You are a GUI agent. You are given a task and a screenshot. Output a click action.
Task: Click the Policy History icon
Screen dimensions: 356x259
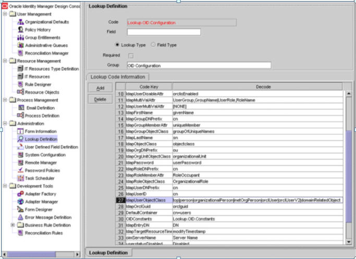click(20, 30)
